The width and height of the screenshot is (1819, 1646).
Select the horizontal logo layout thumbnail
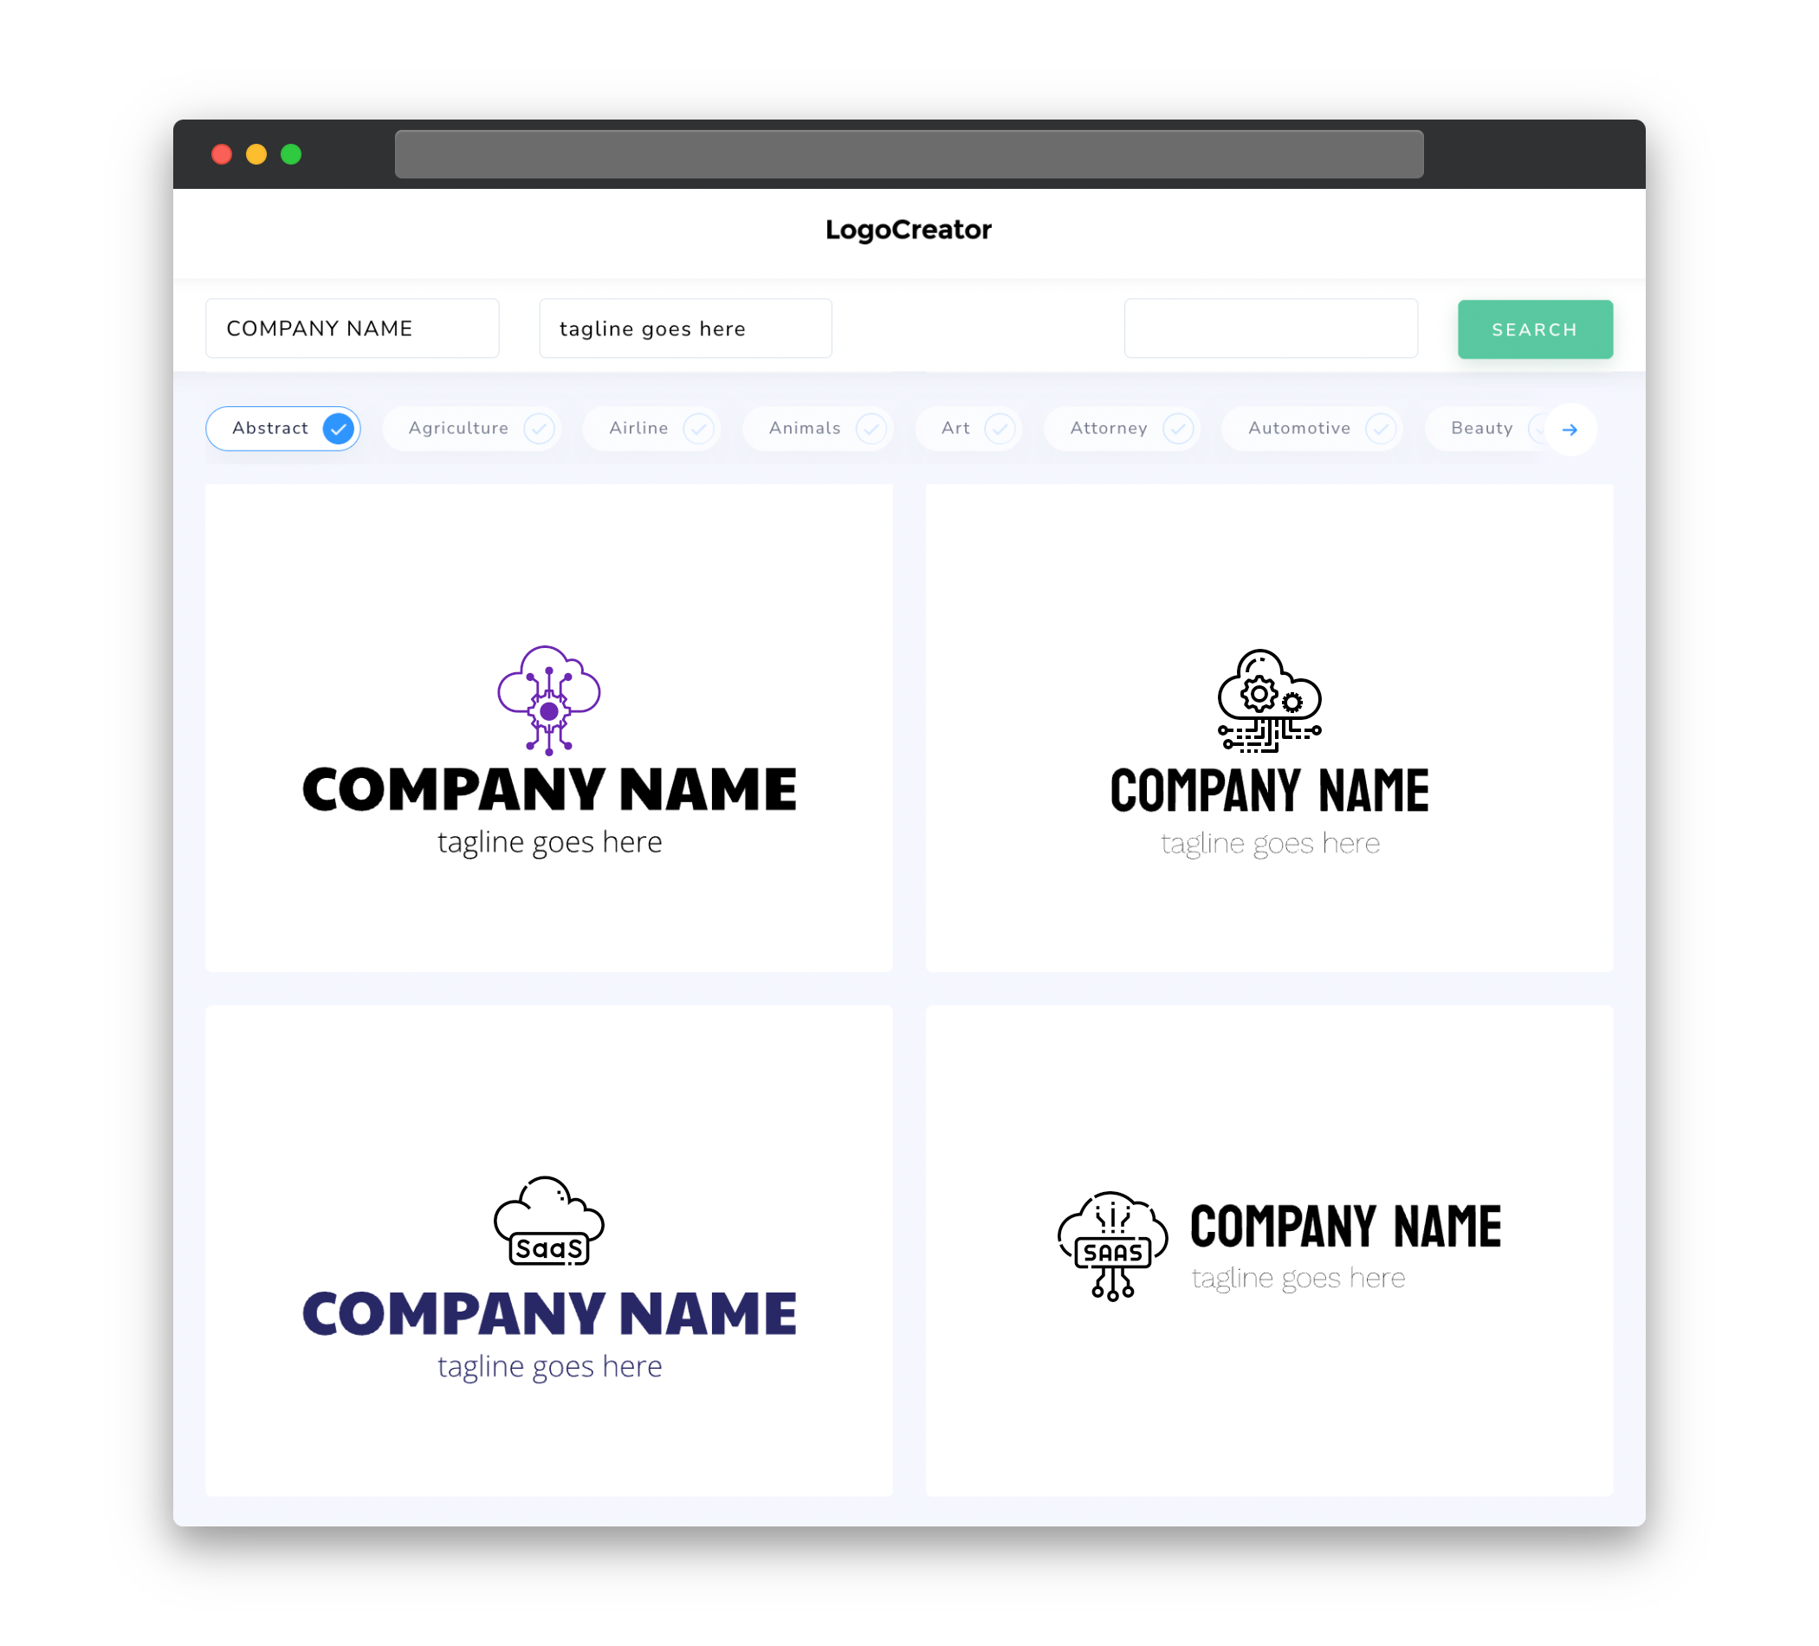(x=1269, y=1252)
